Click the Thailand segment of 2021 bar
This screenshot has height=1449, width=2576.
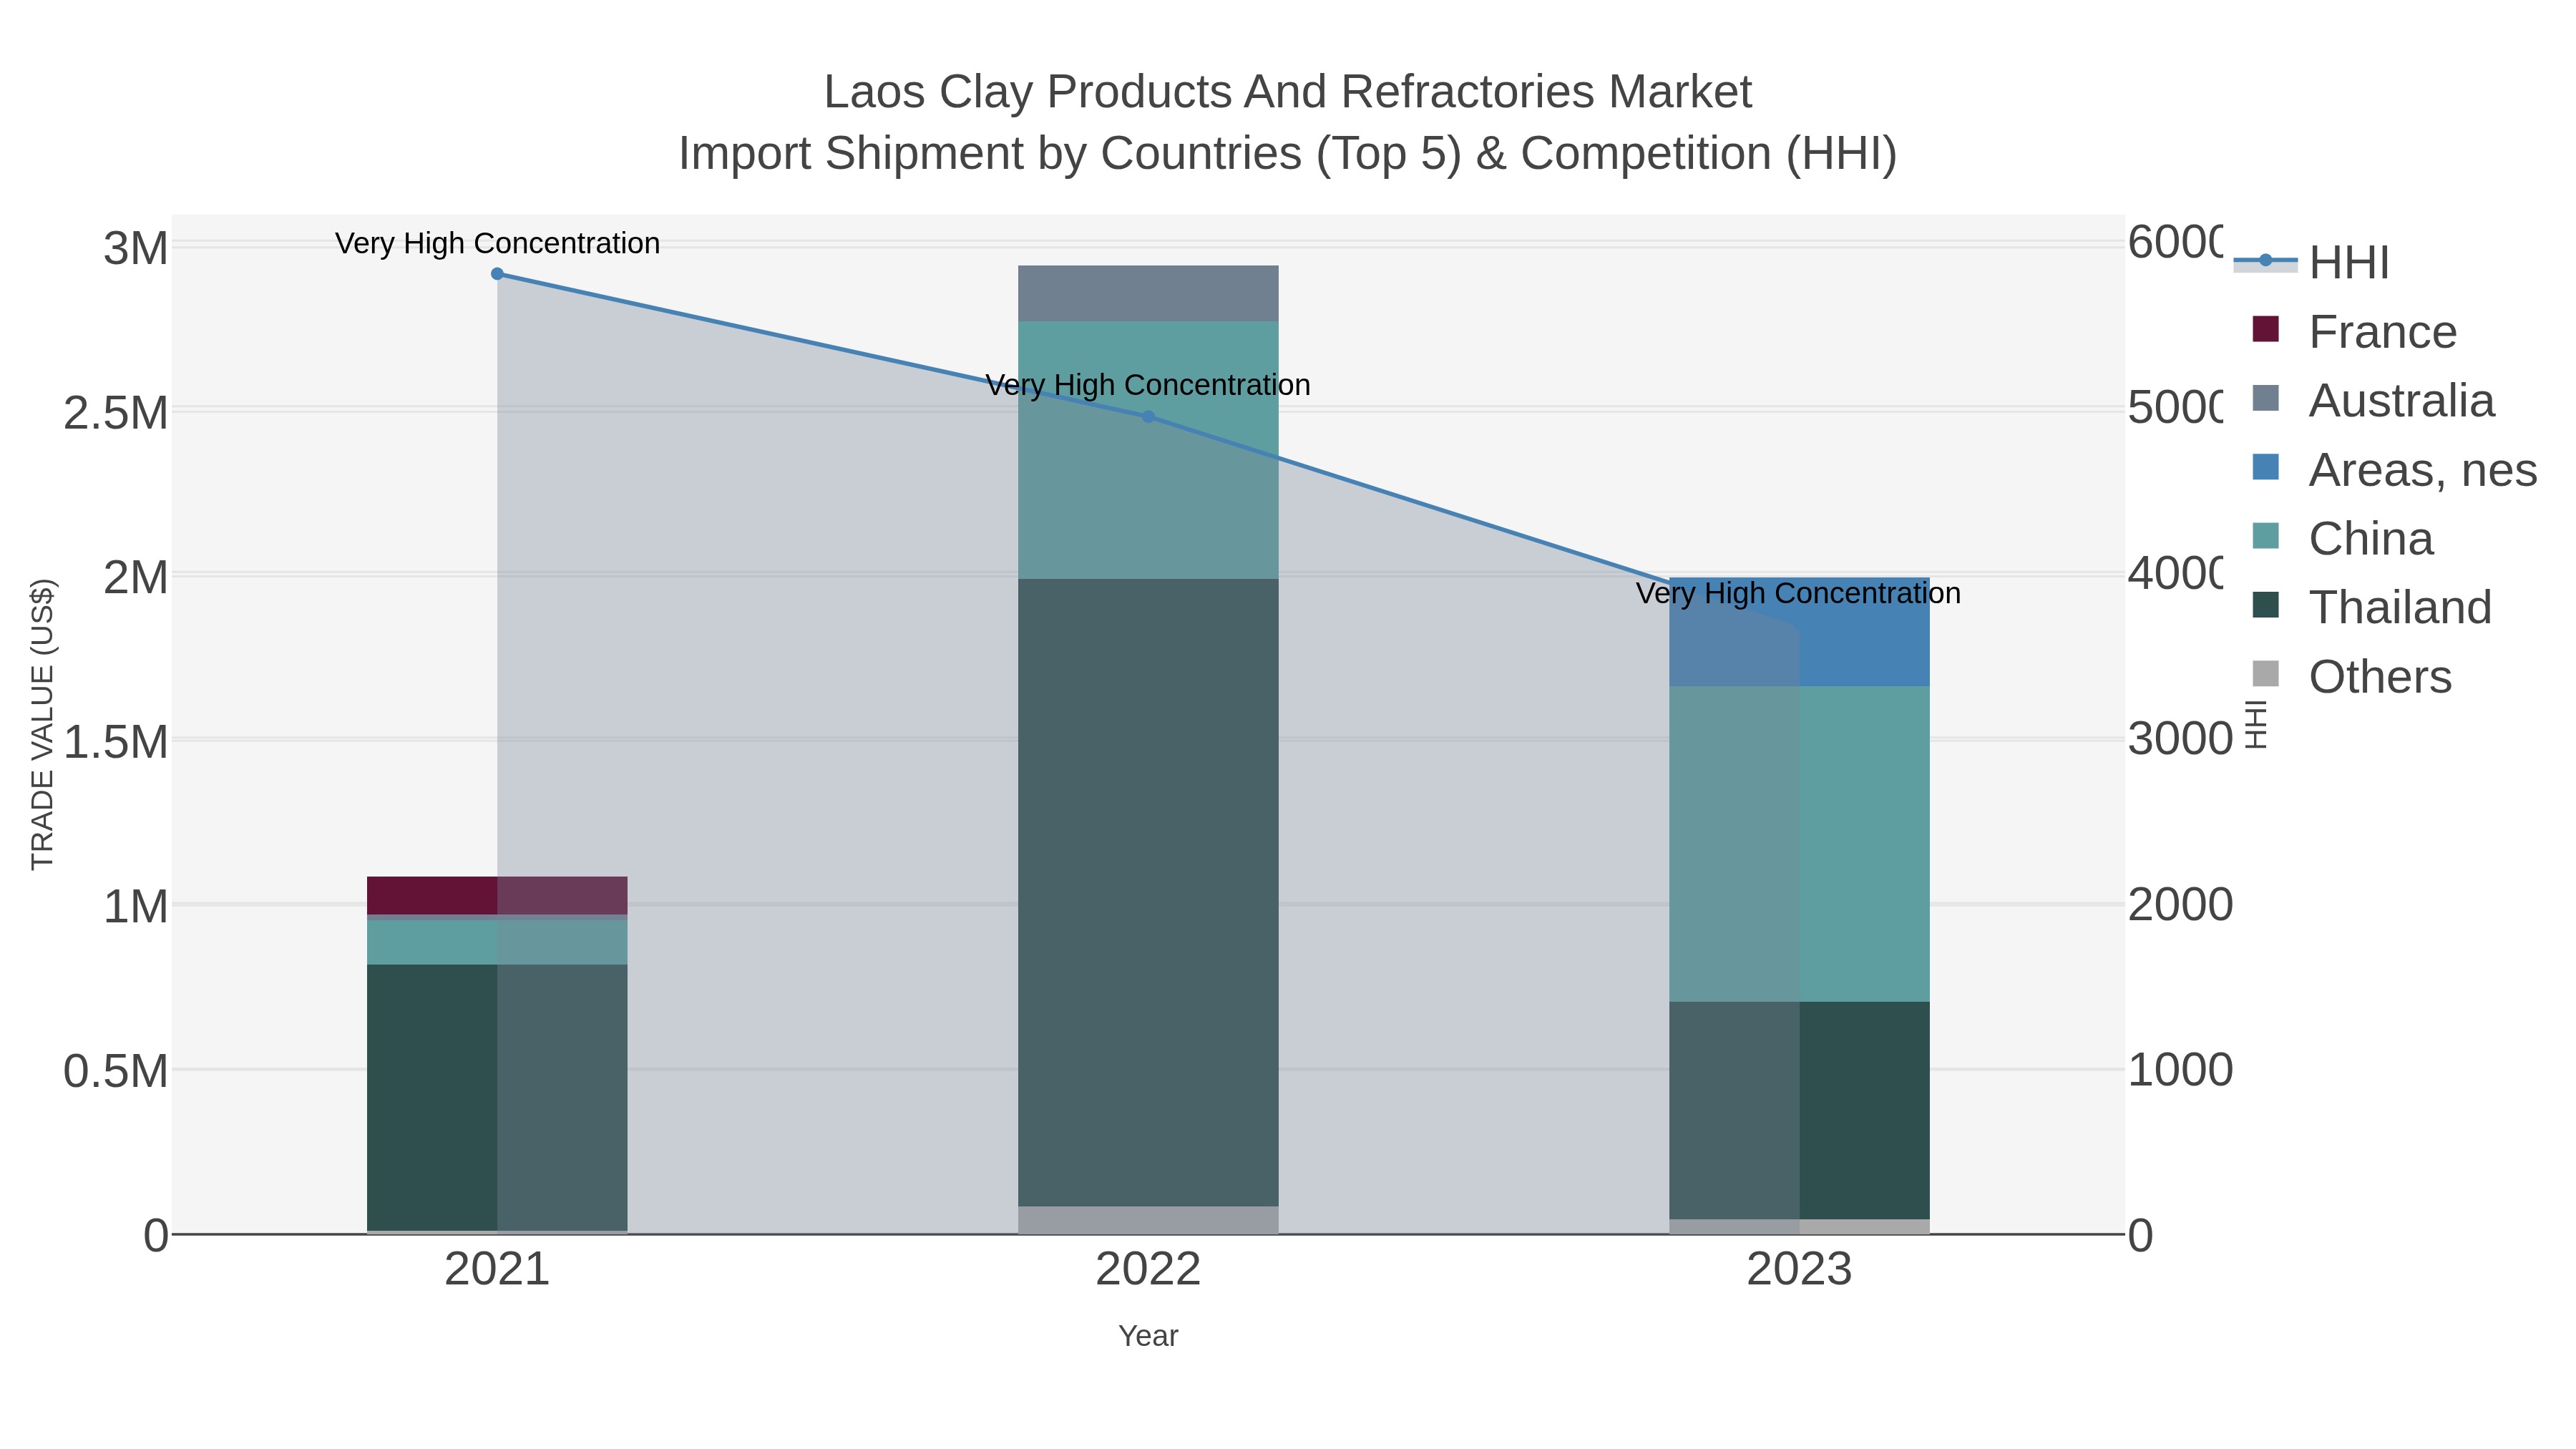(497, 1098)
